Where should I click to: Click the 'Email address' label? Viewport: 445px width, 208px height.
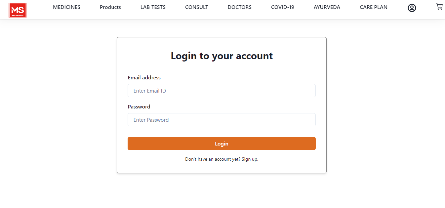coord(144,77)
